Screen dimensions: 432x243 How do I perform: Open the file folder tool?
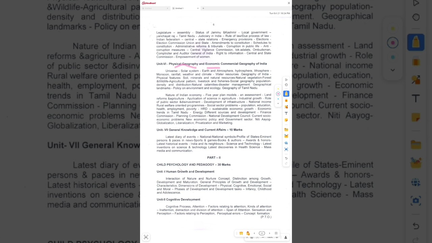[x=286, y=130]
